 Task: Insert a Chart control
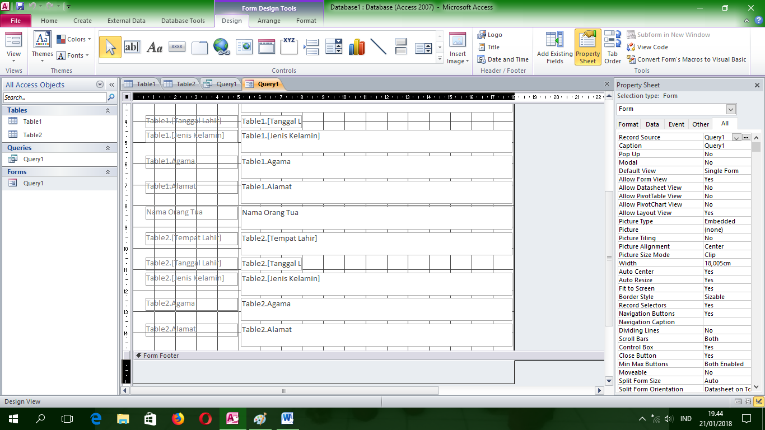coord(357,47)
